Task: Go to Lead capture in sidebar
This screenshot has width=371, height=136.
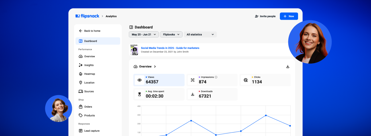Action: point(92,131)
